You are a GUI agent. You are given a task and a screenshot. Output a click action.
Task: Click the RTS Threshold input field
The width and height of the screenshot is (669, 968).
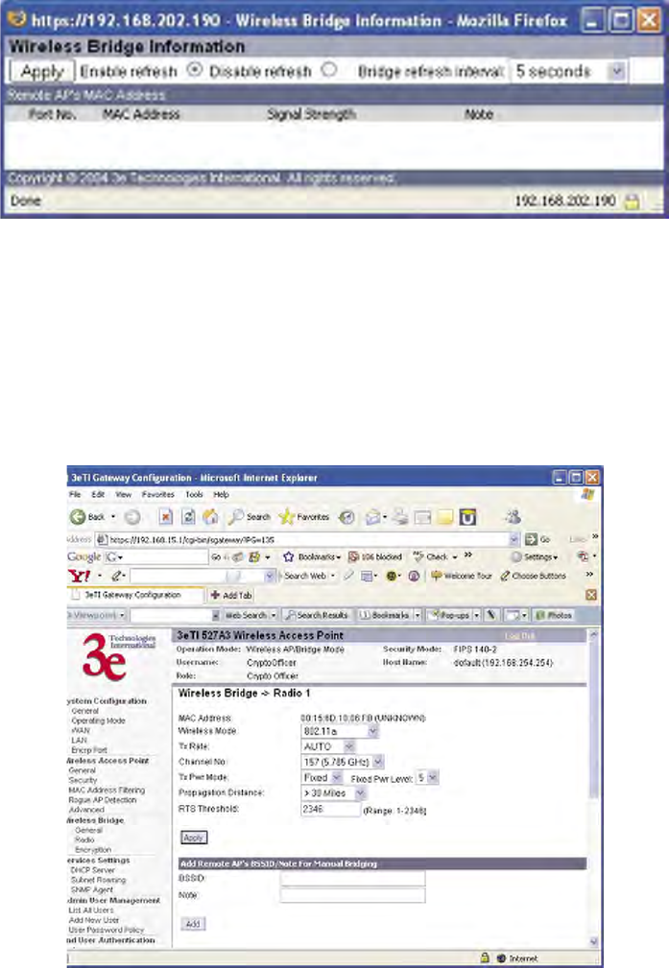pos(330,810)
